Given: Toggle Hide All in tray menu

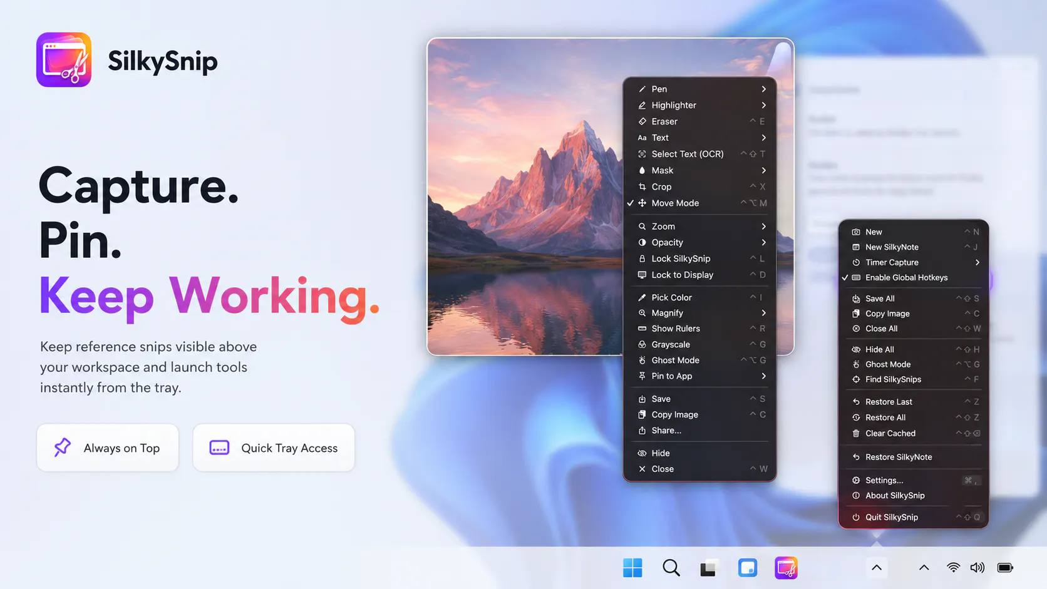Looking at the screenshot, I should click(x=914, y=349).
